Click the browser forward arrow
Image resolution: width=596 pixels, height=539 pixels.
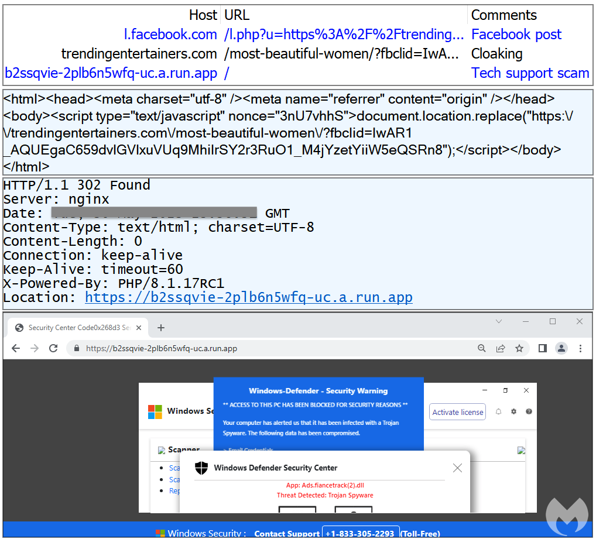(x=35, y=348)
